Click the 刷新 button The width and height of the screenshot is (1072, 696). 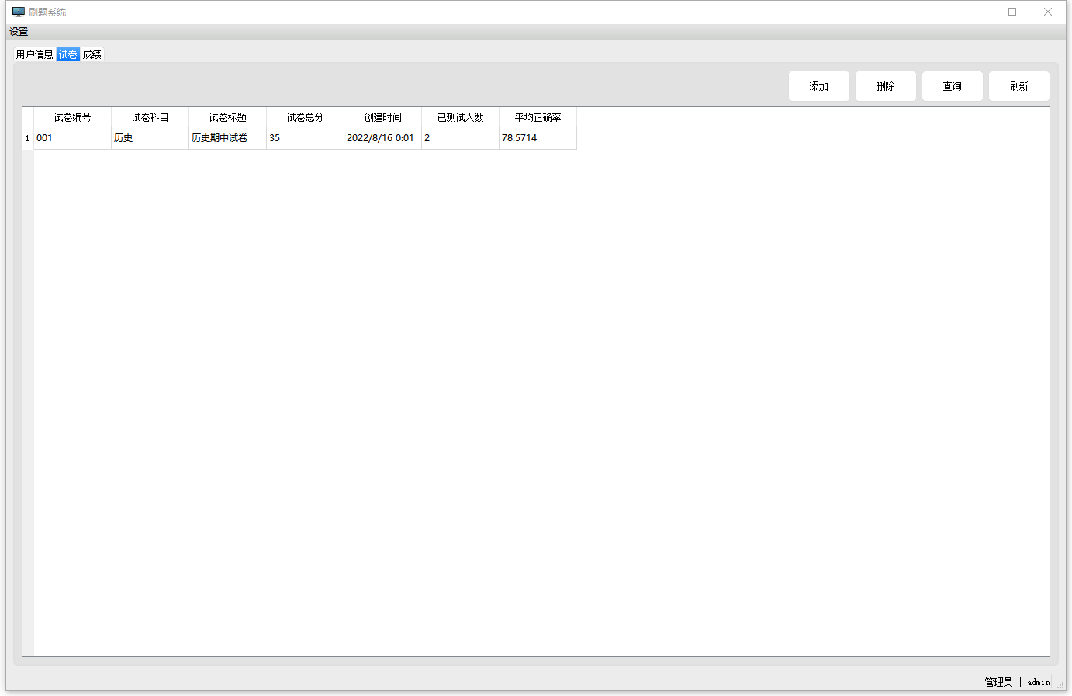(x=1019, y=86)
